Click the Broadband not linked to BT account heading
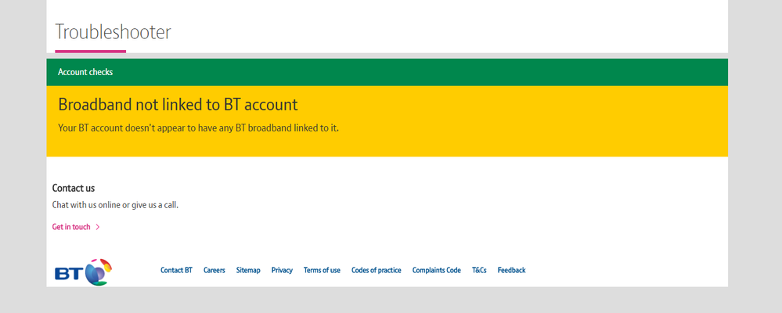 178,105
